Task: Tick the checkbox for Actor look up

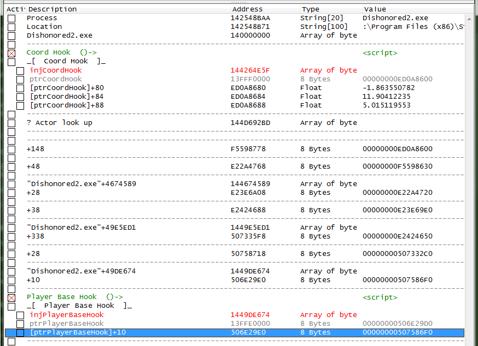Action: pyautogui.click(x=11, y=123)
